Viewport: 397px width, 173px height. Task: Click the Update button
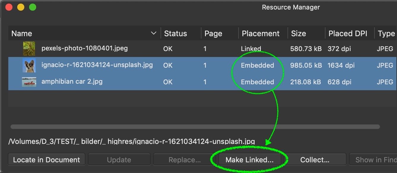point(119,159)
